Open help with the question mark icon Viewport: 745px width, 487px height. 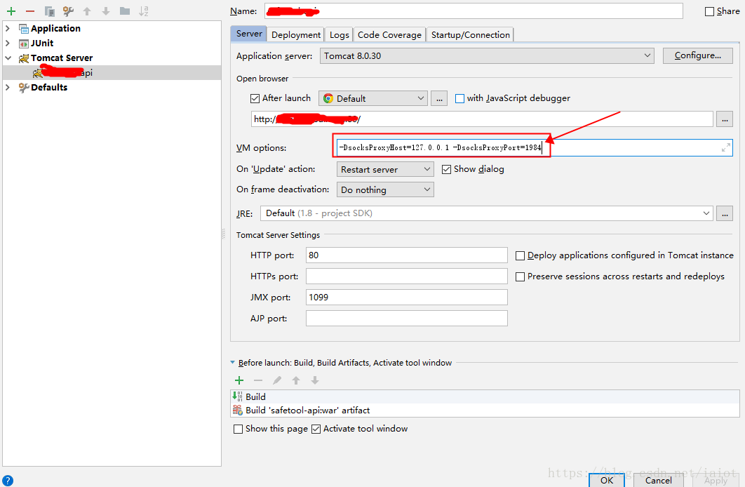point(8,481)
